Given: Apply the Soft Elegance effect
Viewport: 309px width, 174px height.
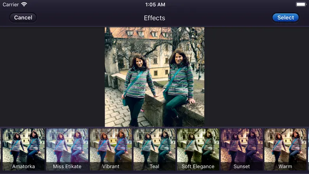Looking at the screenshot, I should pos(198,149).
